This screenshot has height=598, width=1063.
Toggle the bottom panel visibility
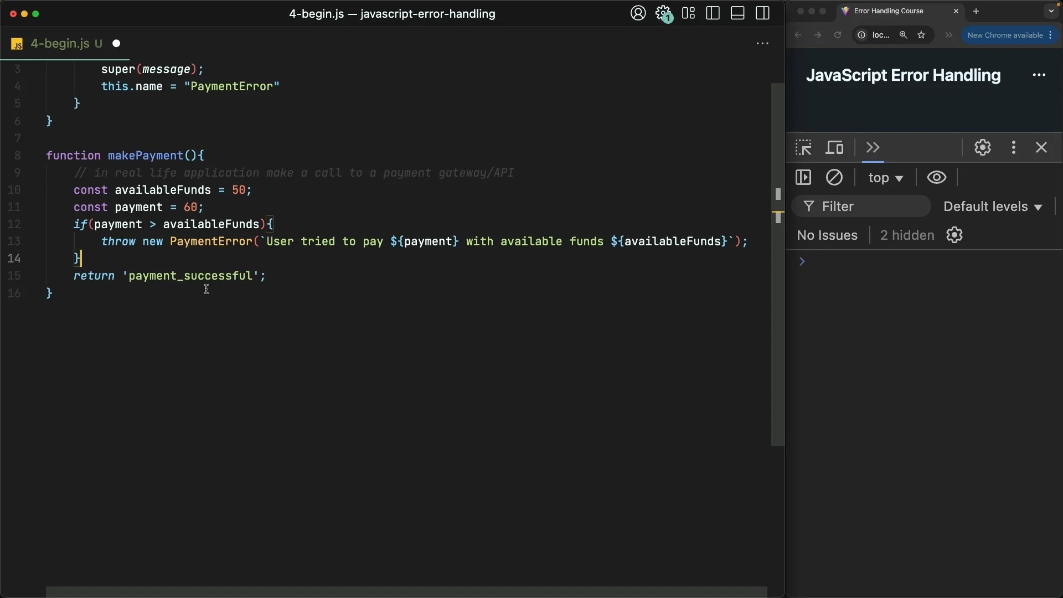737,13
